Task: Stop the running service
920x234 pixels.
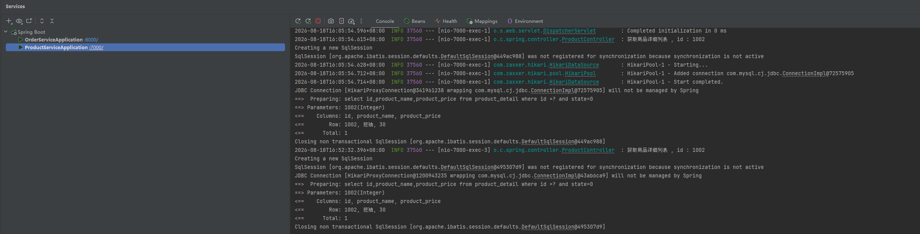Action: pos(318,21)
